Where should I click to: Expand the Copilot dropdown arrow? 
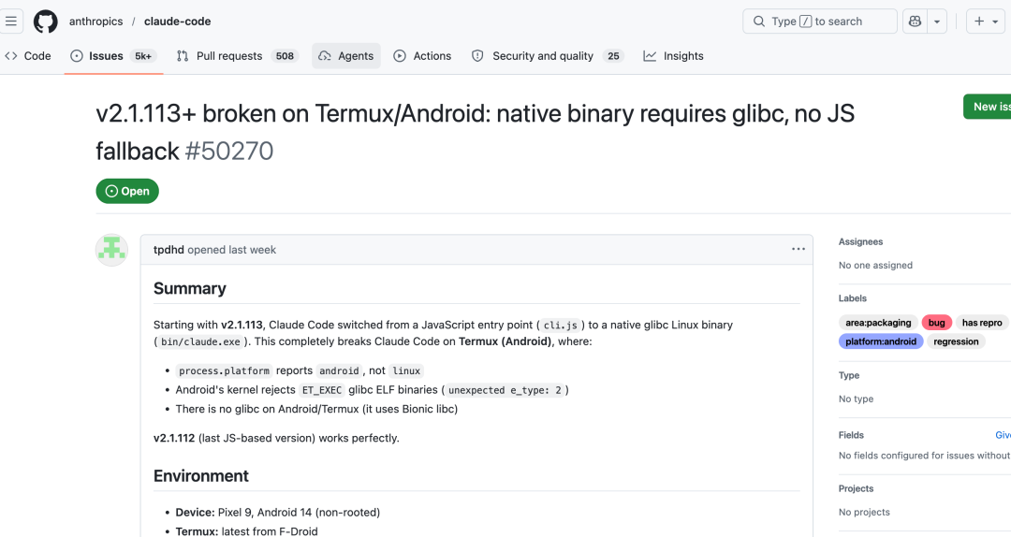[937, 22]
